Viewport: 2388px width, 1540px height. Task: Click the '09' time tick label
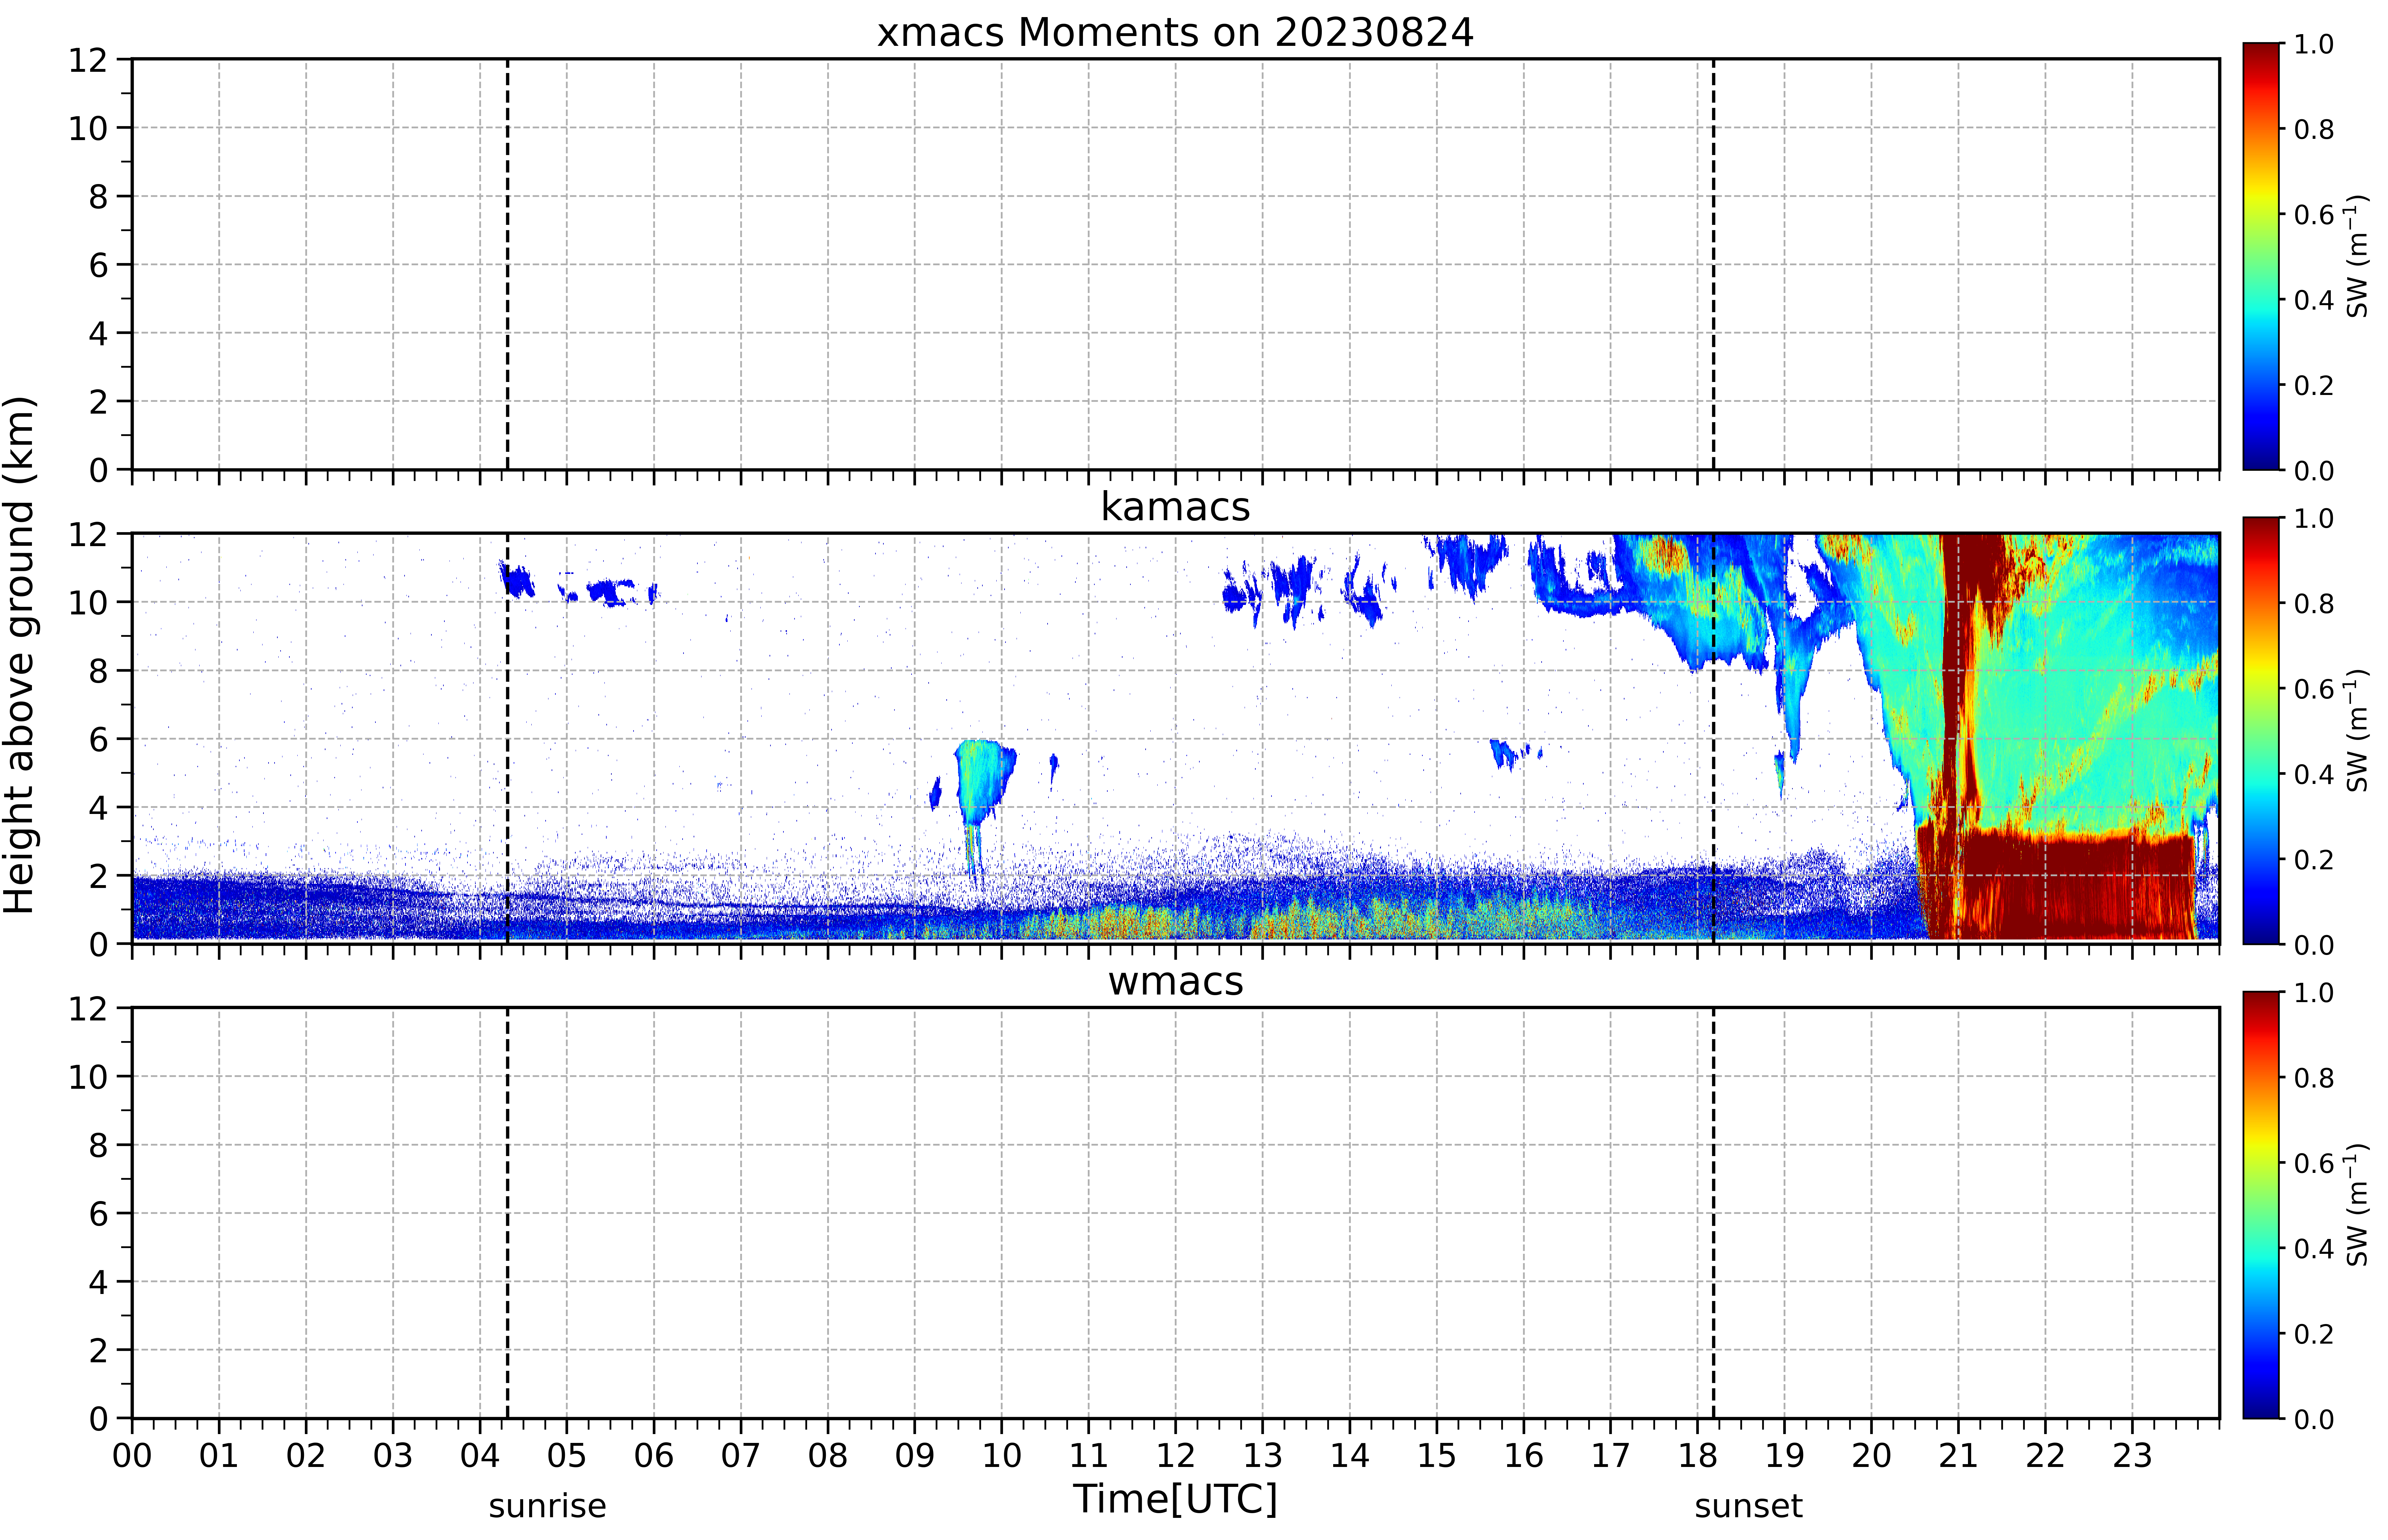(x=915, y=1456)
